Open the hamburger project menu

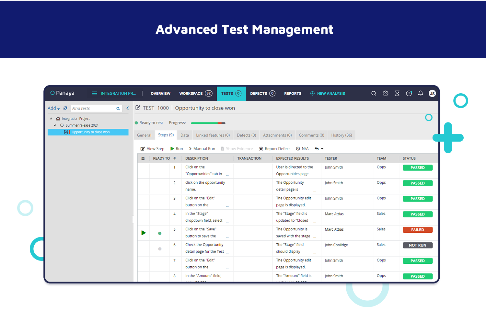click(94, 93)
